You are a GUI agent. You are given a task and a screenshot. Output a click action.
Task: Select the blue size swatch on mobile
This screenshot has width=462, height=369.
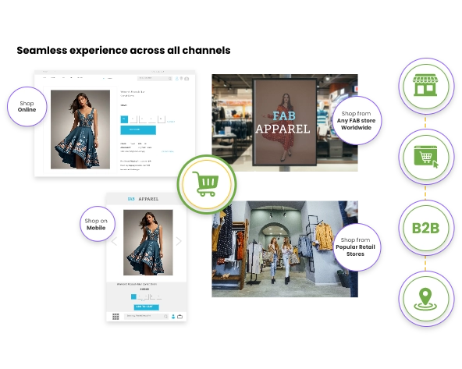click(x=133, y=296)
